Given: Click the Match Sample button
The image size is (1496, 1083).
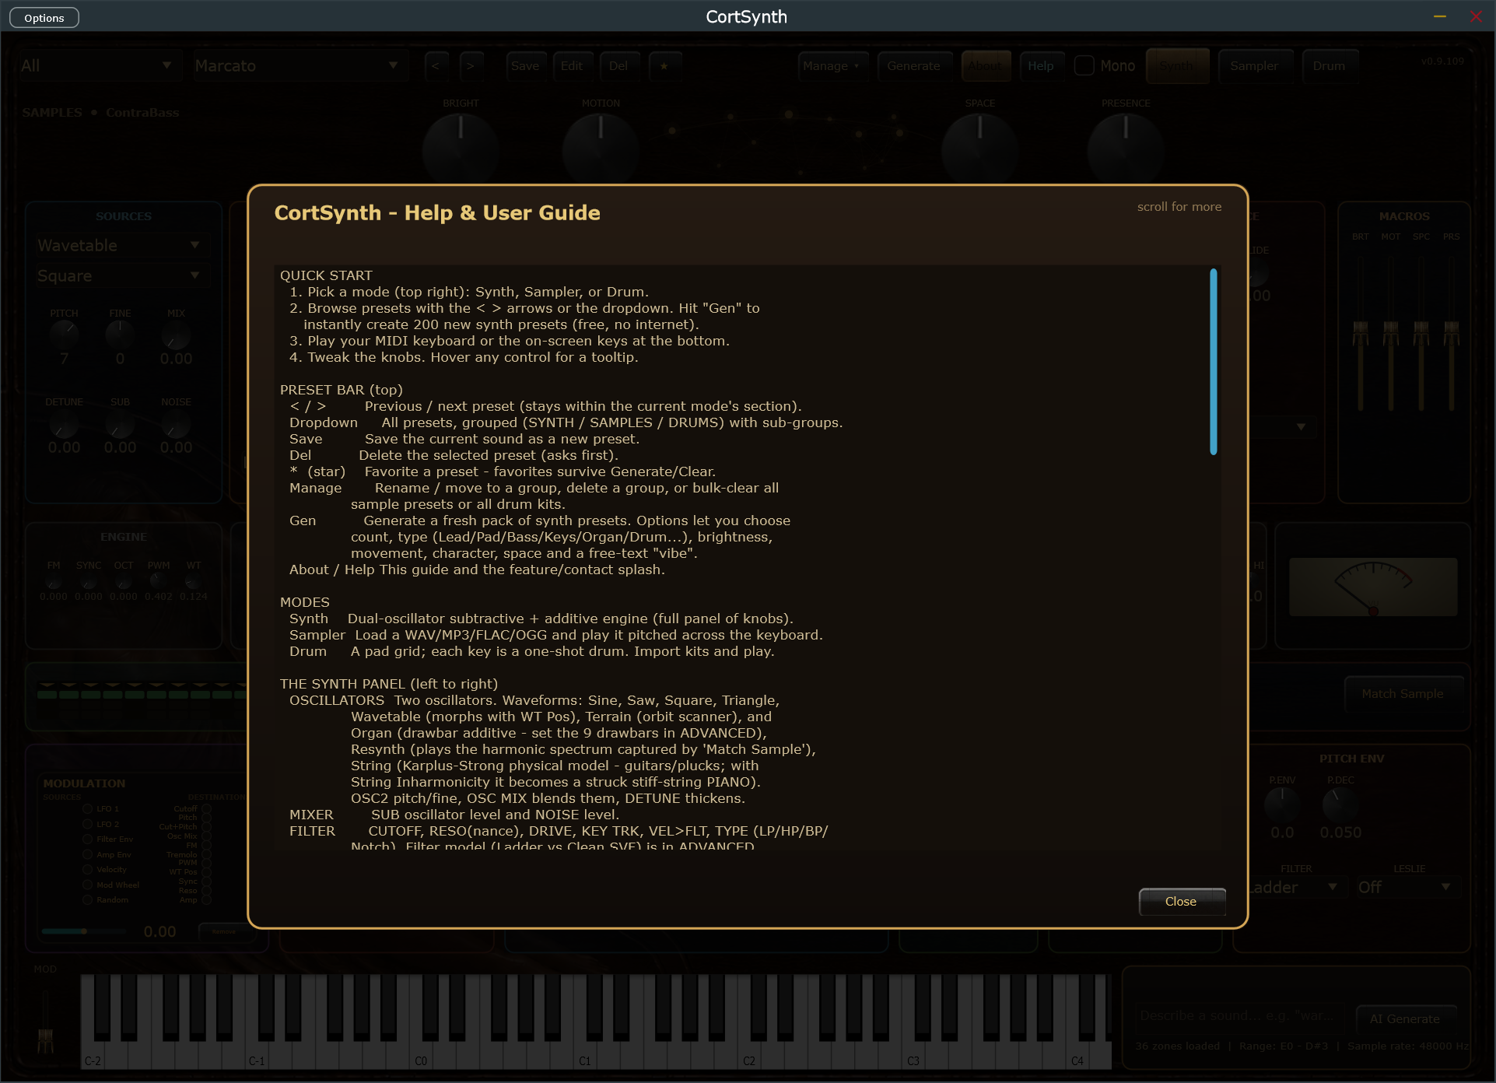Looking at the screenshot, I should [x=1403, y=693].
